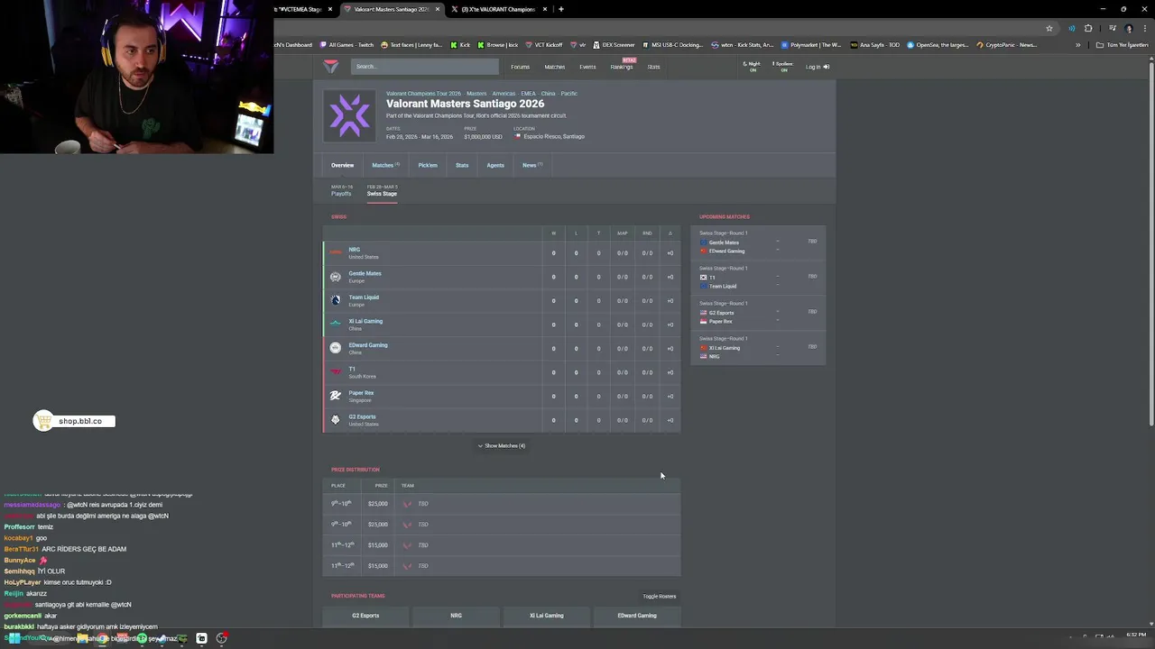1155x649 pixels.
Task: Close the Valorant Masters Santiago browser tab
Action: click(439, 9)
